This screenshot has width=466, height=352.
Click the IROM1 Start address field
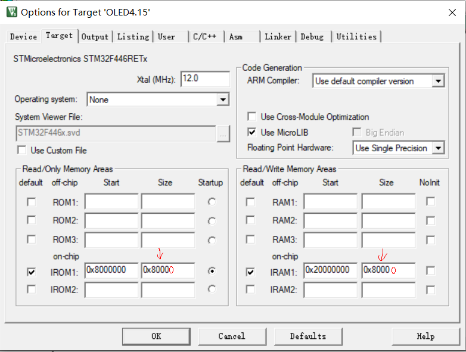click(x=111, y=270)
